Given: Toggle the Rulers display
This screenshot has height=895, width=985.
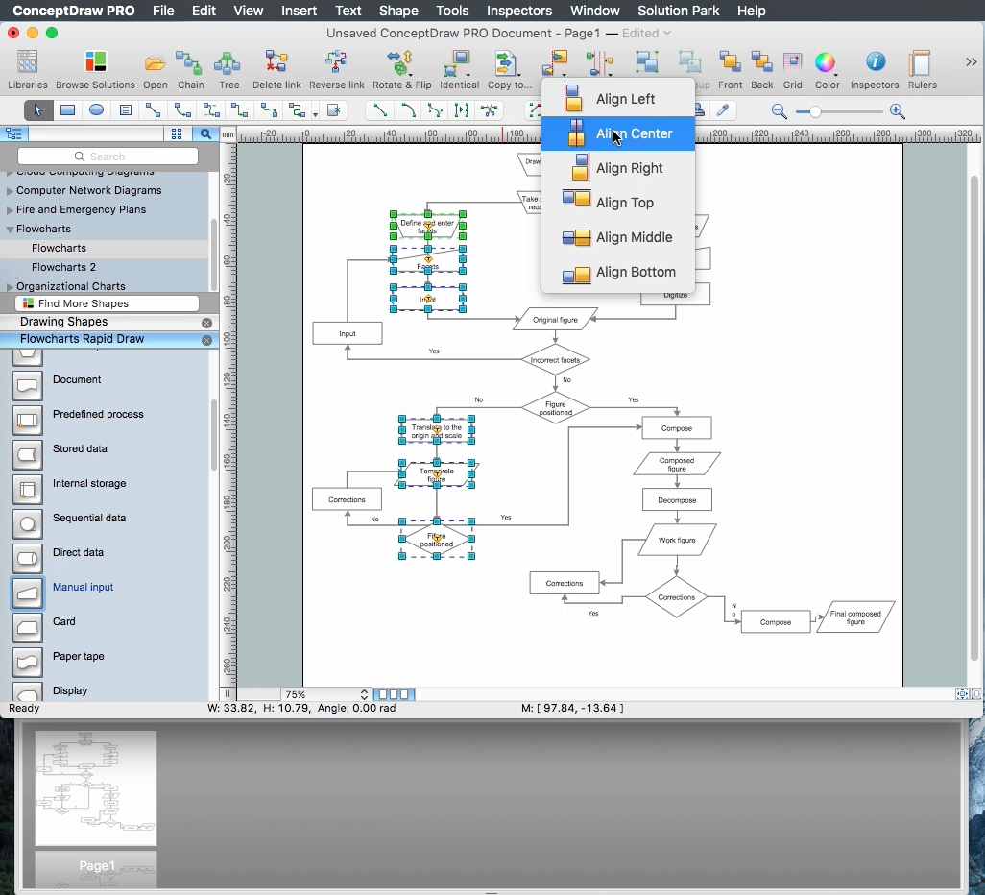Looking at the screenshot, I should pos(922,64).
